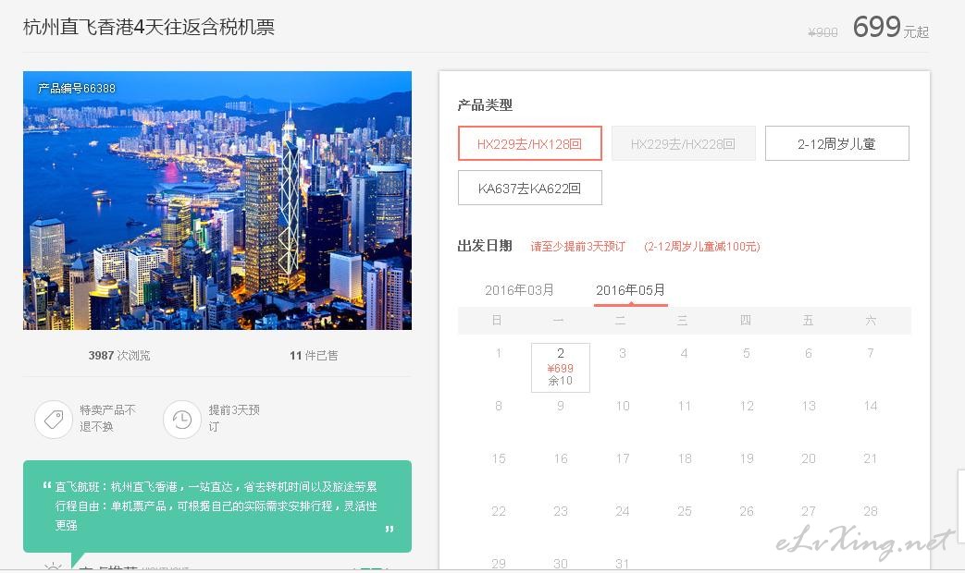
Task: Click the 提前3天预订 notice text
Action: point(234,418)
